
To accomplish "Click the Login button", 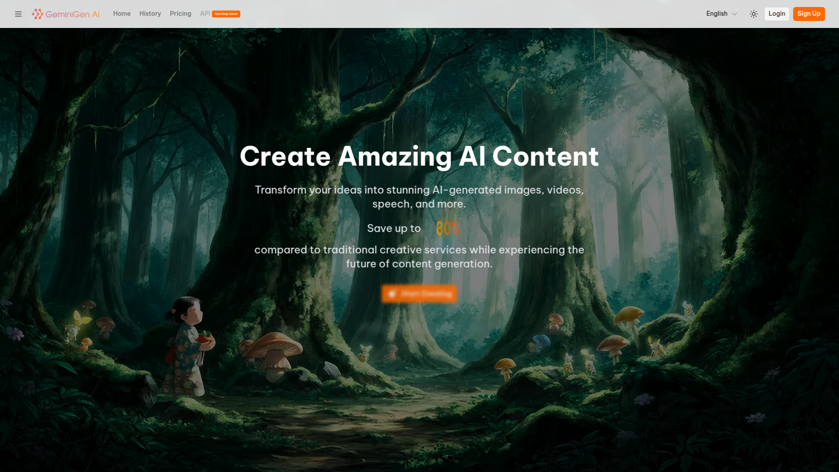I will [777, 14].
